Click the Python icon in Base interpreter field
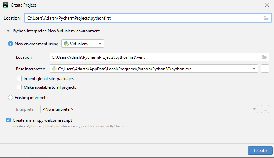This screenshot has width=274, height=158. pos(54,69)
